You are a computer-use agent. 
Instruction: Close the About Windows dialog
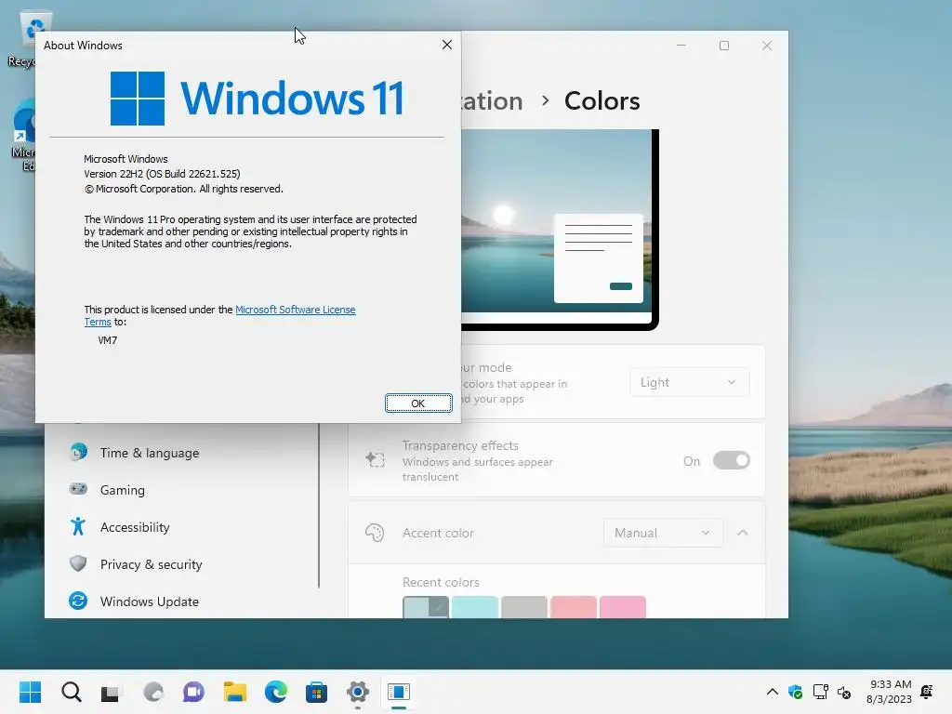447,45
